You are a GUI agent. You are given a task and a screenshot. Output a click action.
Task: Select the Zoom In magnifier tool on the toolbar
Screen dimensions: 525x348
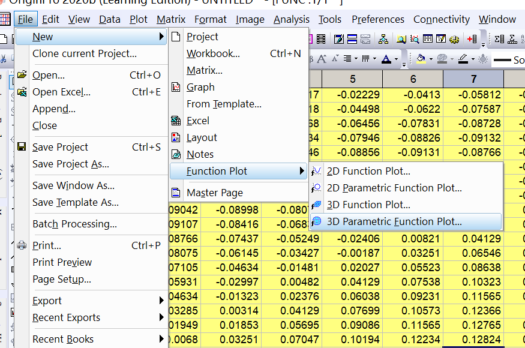point(401,38)
